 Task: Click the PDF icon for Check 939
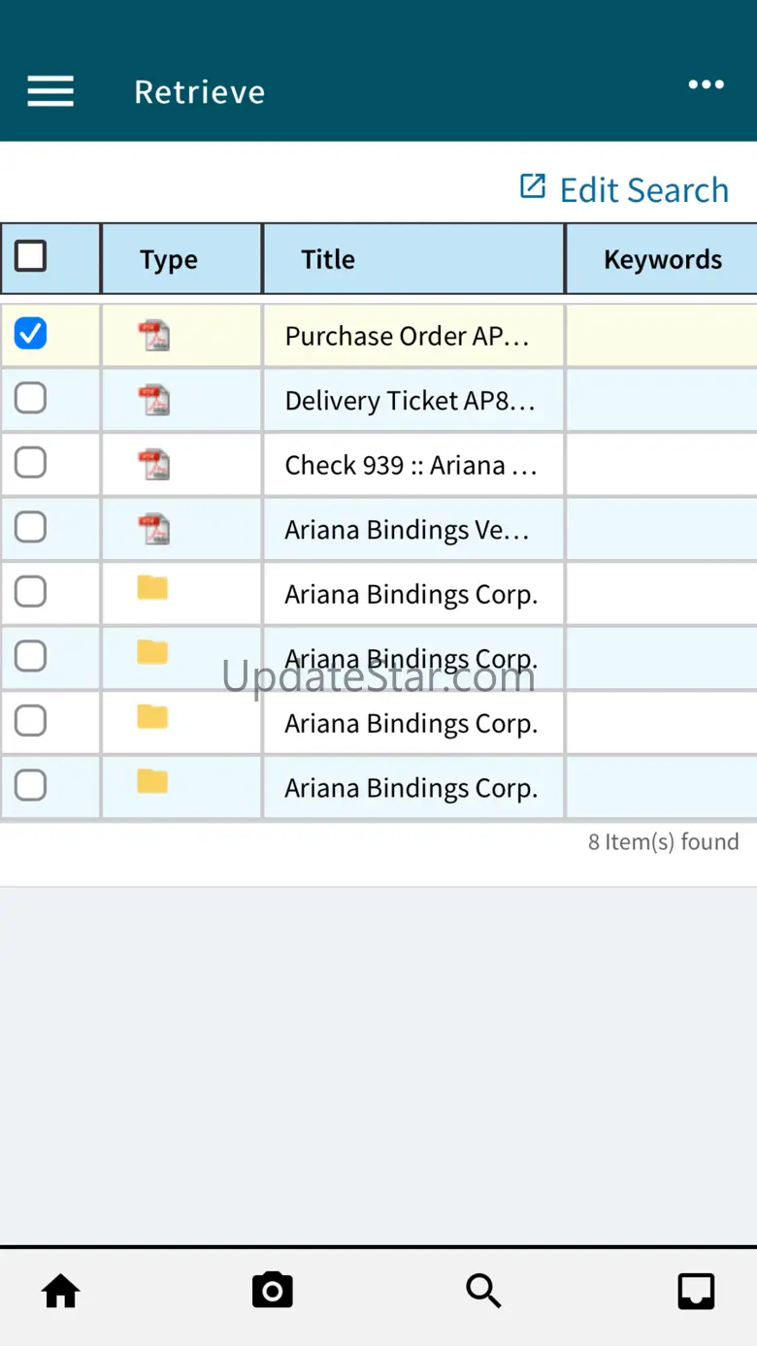(x=153, y=464)
